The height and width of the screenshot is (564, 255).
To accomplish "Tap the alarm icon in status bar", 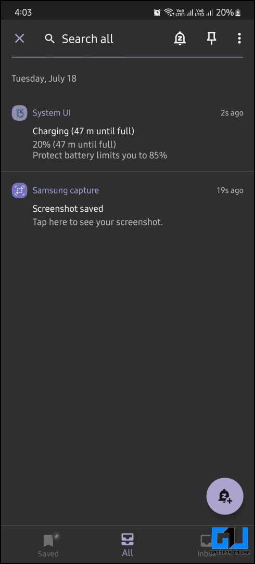I will click(x=157, y=12).
